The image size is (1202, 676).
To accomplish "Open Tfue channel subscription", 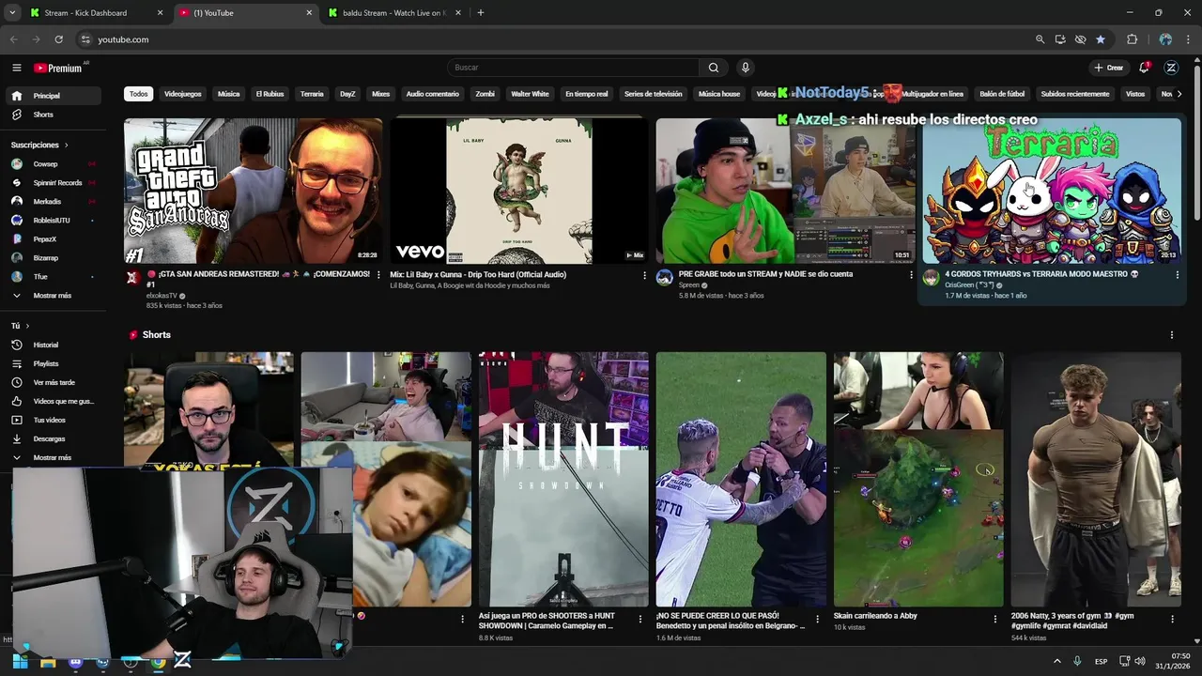I will coord(53,277).
